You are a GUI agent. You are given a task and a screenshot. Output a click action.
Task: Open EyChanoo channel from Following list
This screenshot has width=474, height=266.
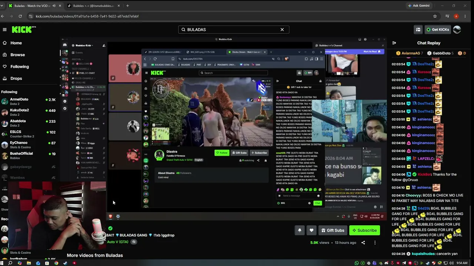pyautogui.click(x=29, y=145)
